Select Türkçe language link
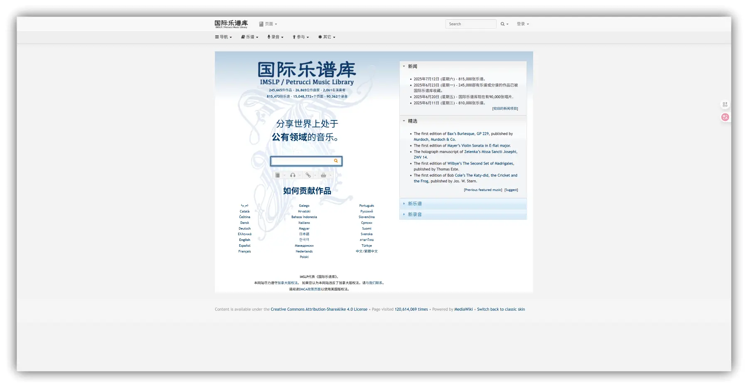Viewport: 748px width, 388px height. click(x=367, y=246)
